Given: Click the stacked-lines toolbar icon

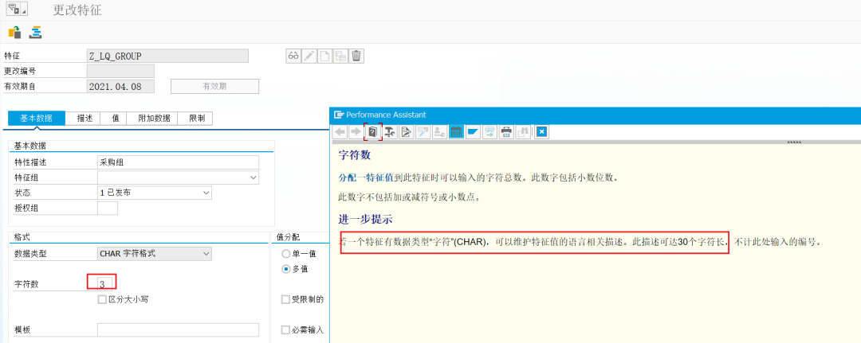Looking at the screenshot, I should pyautogui.click(x=36, y=33).
